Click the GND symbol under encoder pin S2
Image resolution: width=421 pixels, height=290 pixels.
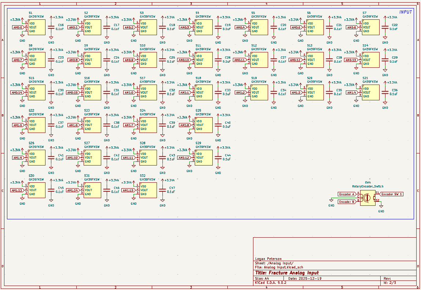click(381, 208)
